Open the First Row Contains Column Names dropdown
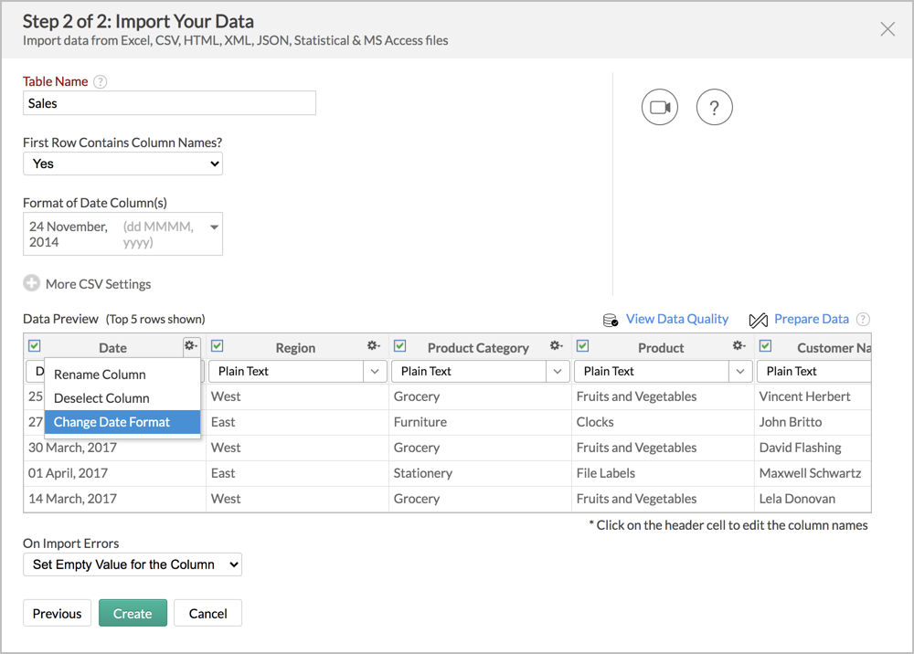Viewport: 914px width, 654px height. click(122, 164)
